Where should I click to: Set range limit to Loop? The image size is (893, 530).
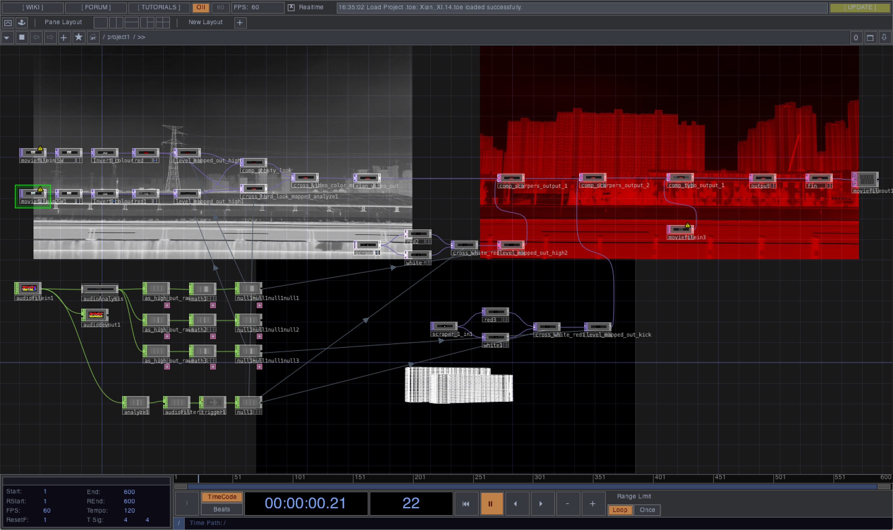click(620, 510)
